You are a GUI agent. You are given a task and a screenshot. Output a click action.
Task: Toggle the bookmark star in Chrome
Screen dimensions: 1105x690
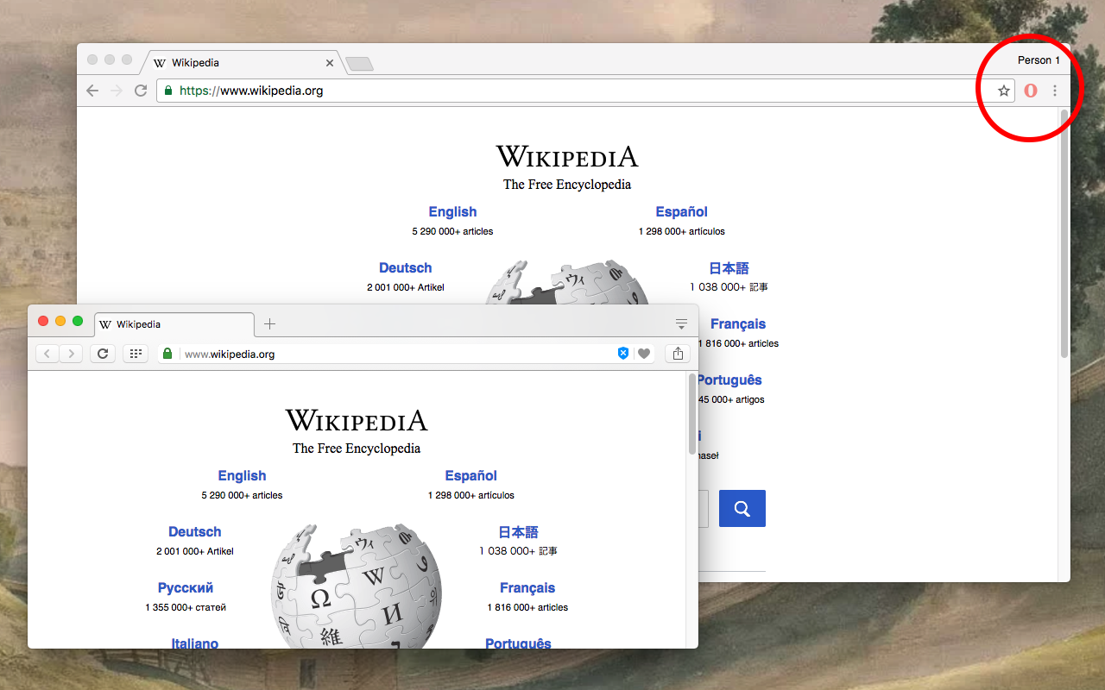[x=1003, y=90]
